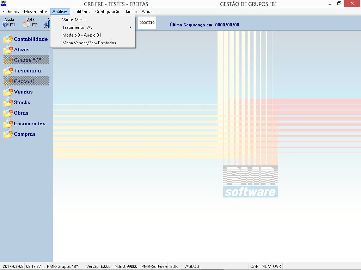Open the Ajuda menu in menu bar
Viewport: 361px width, 270px height.
click(x=147, y=12)
